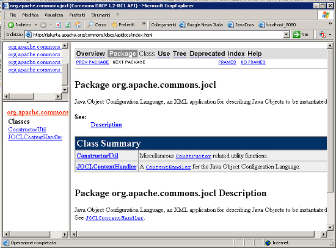The width and height of the screenshot is (336, 248).
Task: Open the Strumenti menu
Action: pos(101,15)
